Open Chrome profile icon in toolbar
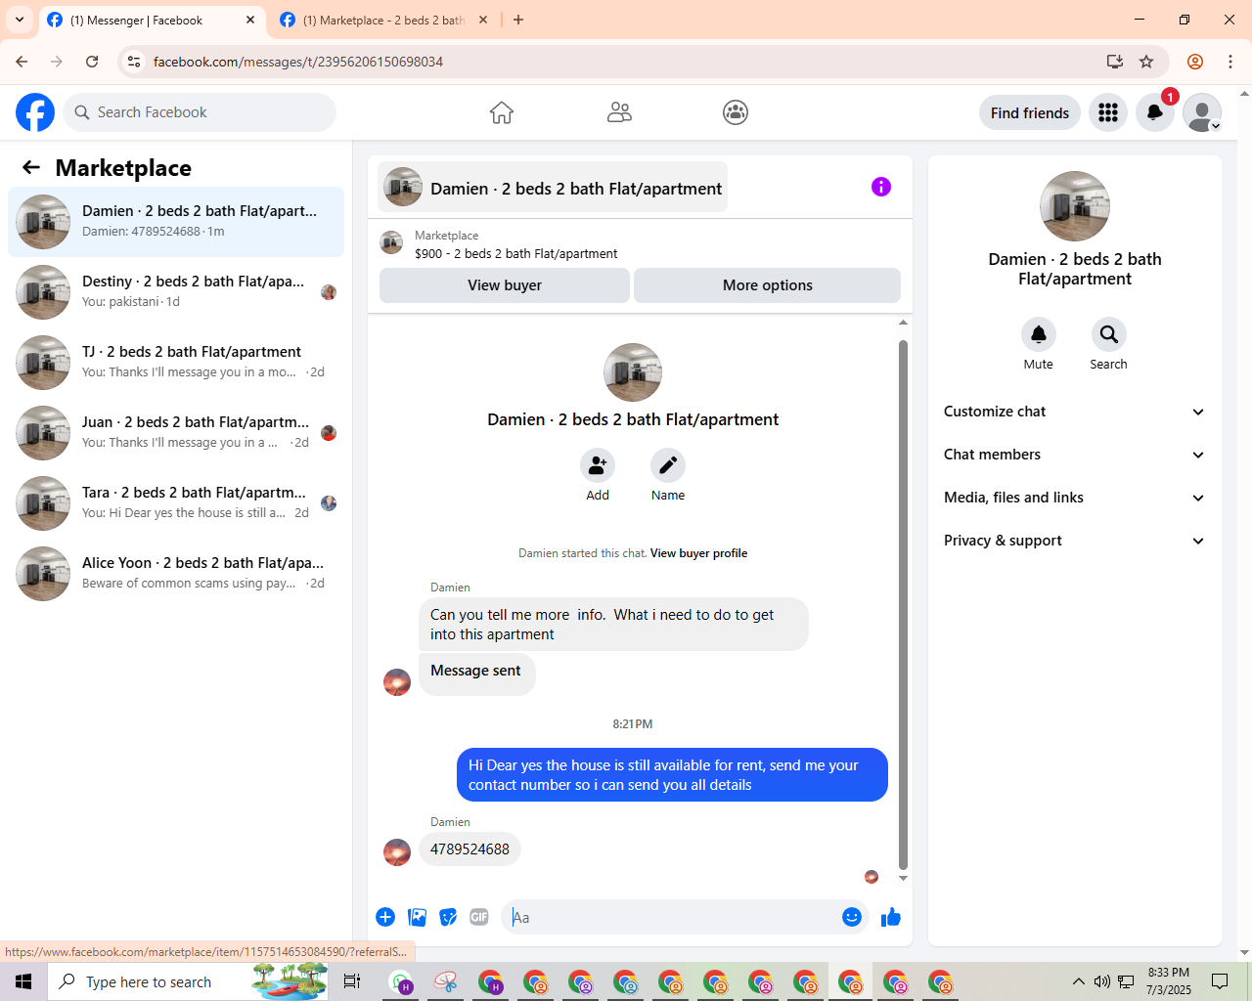 (x=1195, y=62)
